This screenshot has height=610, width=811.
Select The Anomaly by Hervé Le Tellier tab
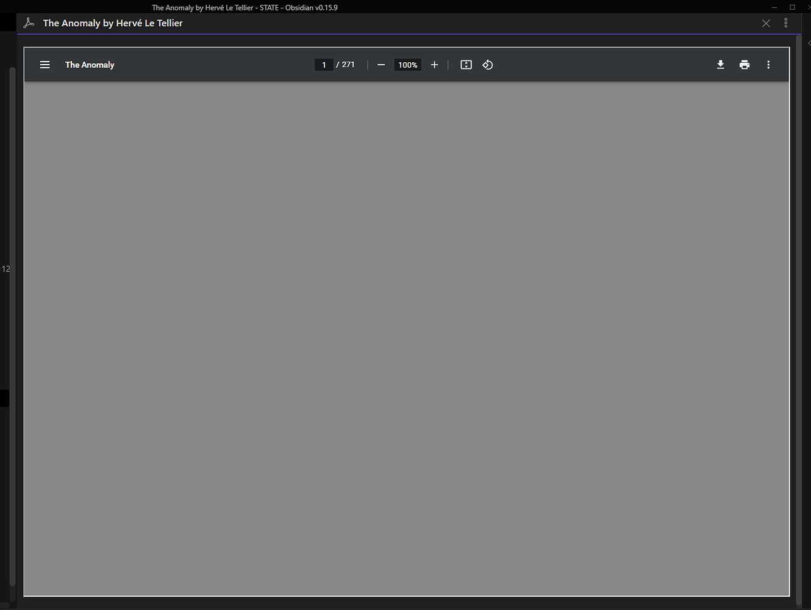tap(112, 23)
